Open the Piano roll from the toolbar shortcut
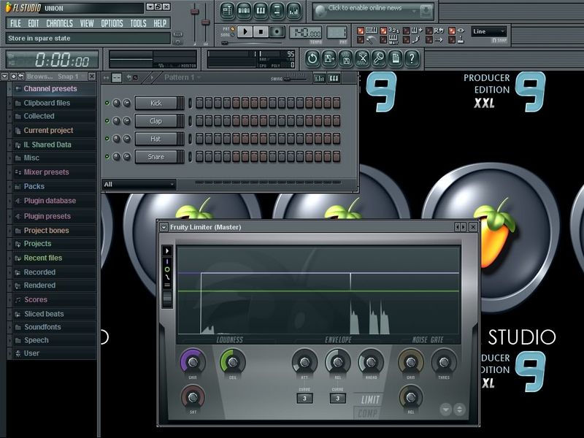Image resolution: width=584 pixels, height=438 pixels. 261,11
